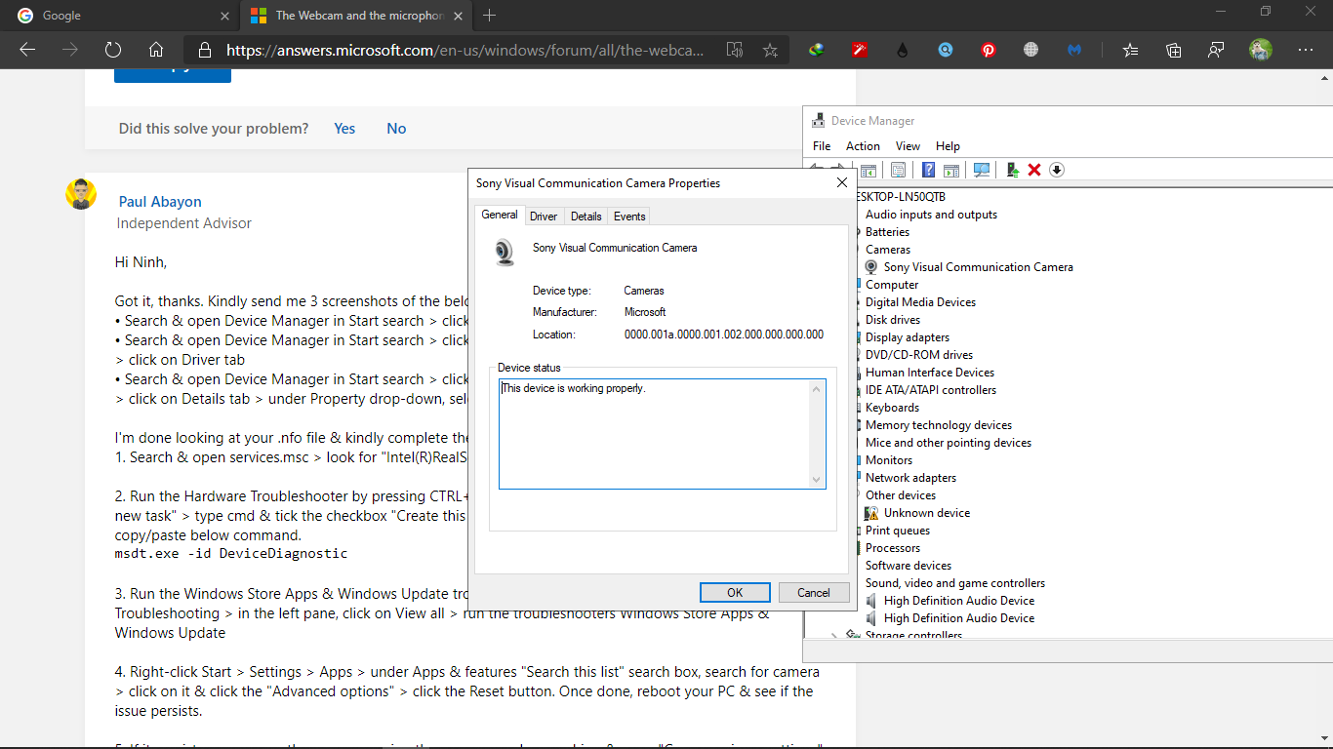This screenshot has width=1333, height=749.
Task: Open Paul Abayon profile link
Action: tap(160, 202)
